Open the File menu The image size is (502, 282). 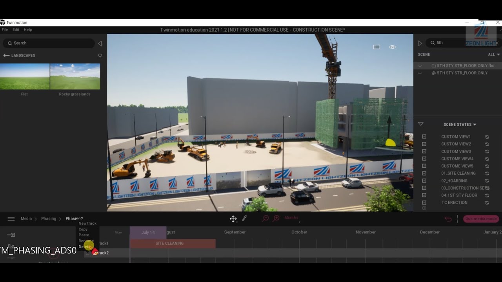click(x=5, y=30)
